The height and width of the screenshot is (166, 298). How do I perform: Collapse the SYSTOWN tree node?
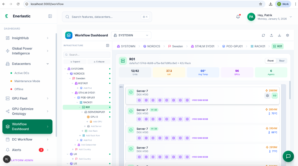click(x=65, y=69)
